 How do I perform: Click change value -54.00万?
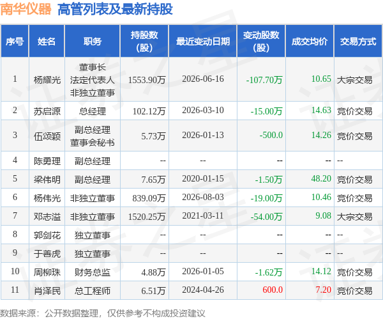(x=266, y=217)
